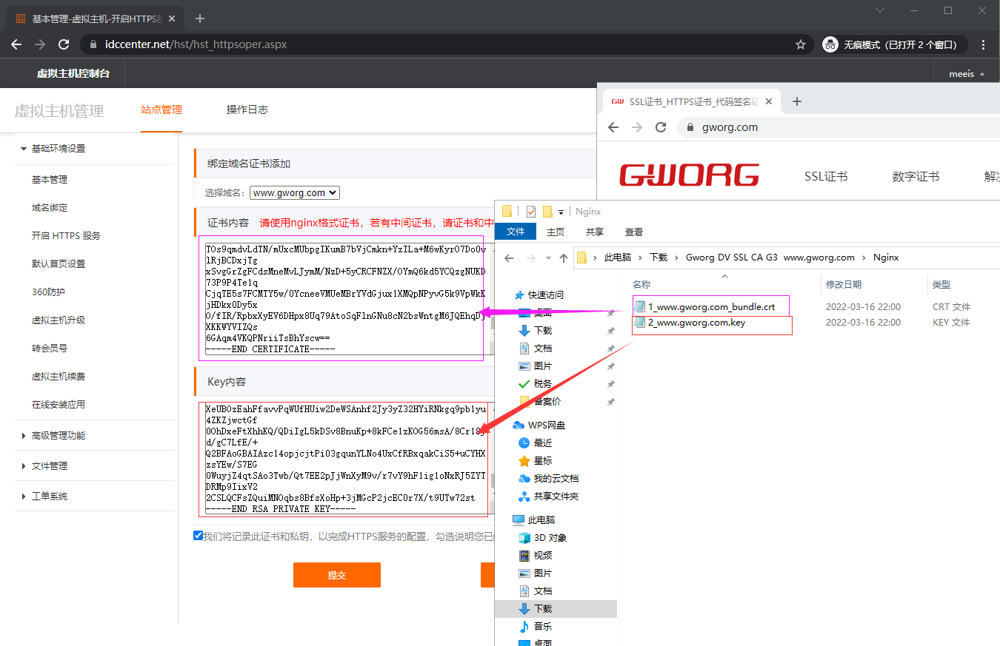Screen dimensions: 1000x646
Task: Open the 选择域名 dropdown www.gworg.com
Action: 295,192
